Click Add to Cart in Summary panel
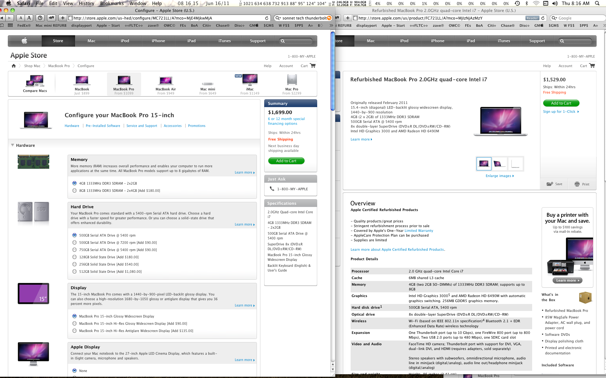Screen dimensions: 606x378 [x=286, y=161]
